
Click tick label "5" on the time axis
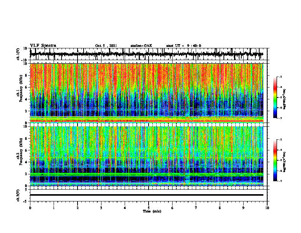coord(149,208)
